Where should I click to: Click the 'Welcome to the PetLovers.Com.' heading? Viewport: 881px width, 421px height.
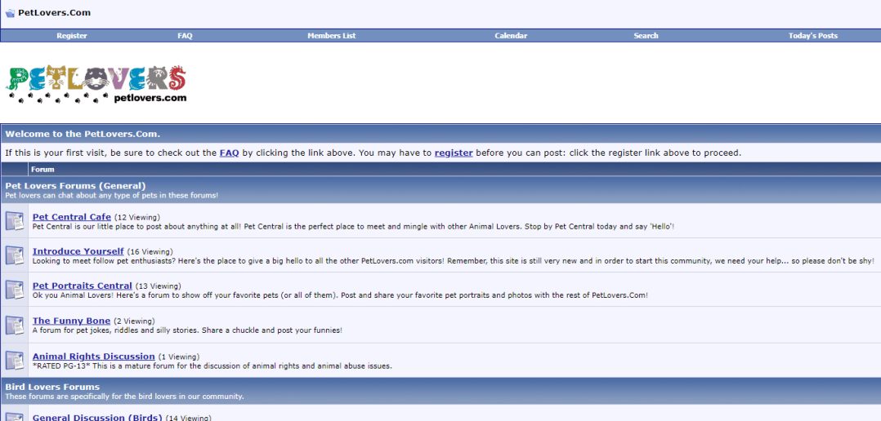pos(83,134)
